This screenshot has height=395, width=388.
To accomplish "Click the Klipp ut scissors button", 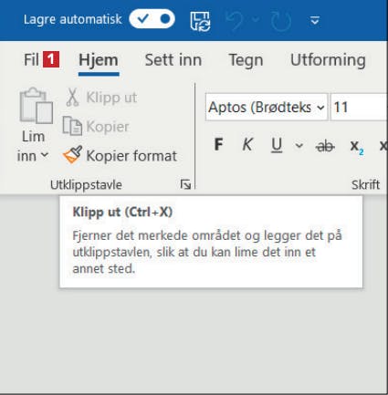I will click(101, 98).
